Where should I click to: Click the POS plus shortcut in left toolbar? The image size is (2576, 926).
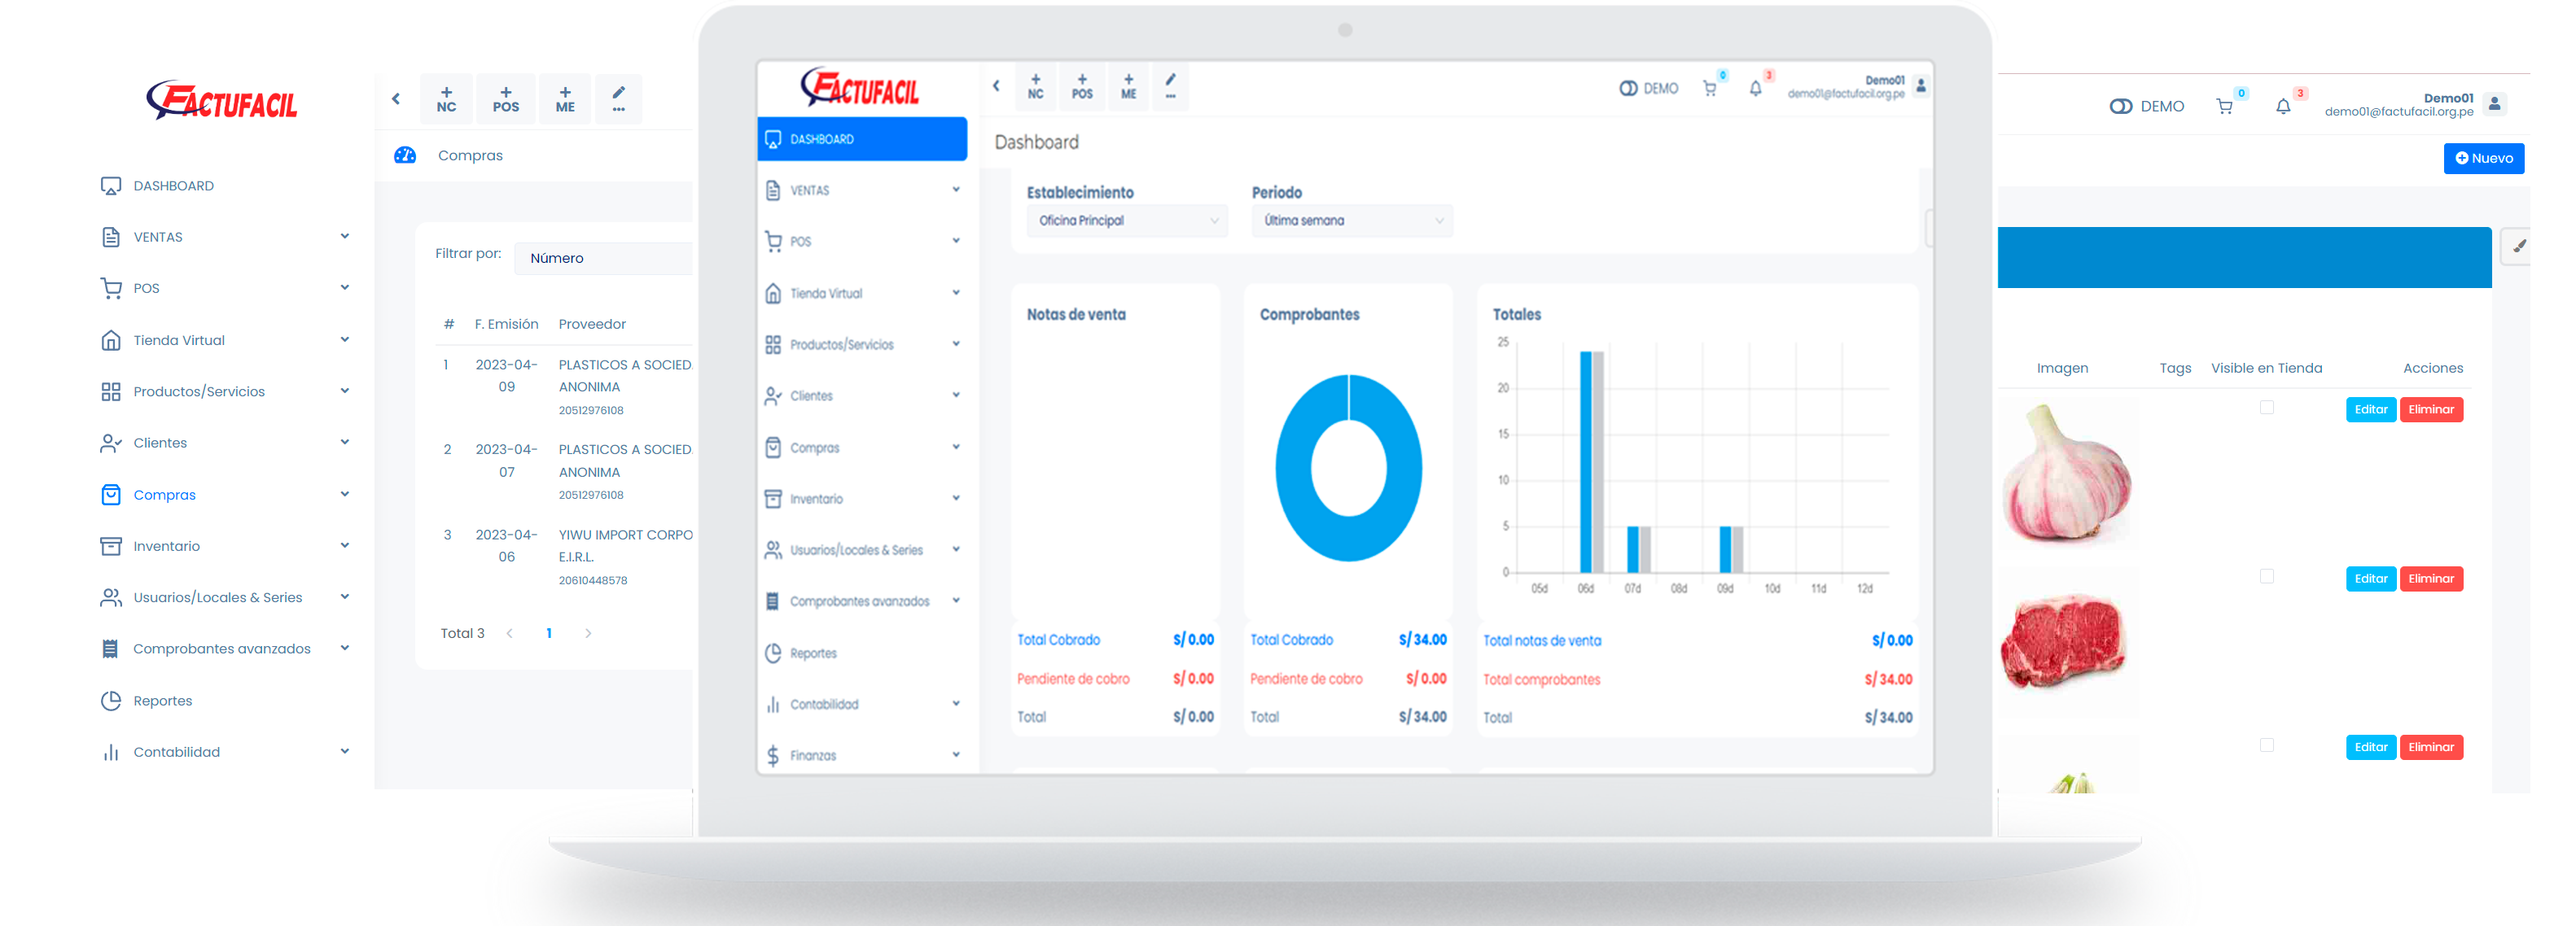point(506,99)
